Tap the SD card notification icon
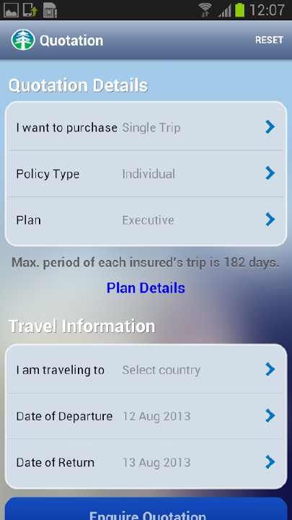The height and width of the screenshot is (520, 292). click(50, 11)
